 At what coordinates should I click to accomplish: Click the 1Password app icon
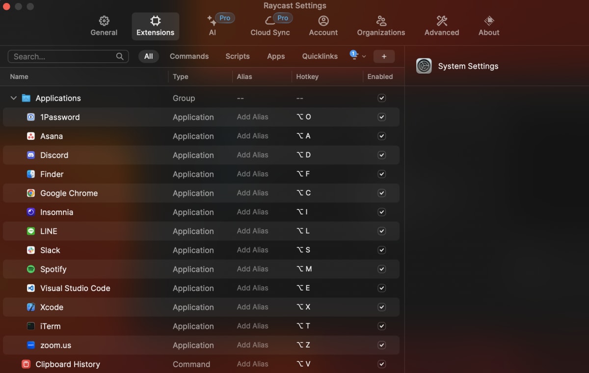[x=31, y=117]
